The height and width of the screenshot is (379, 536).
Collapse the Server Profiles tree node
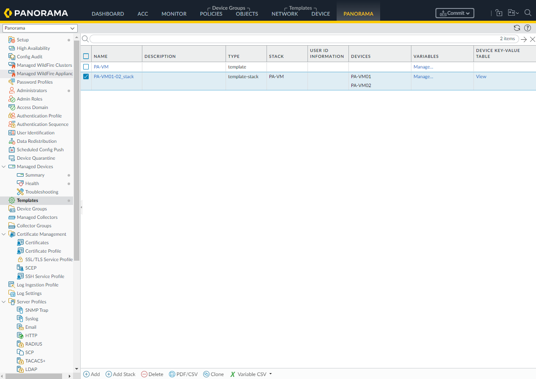pyautogui.click(x=4, y=302)
